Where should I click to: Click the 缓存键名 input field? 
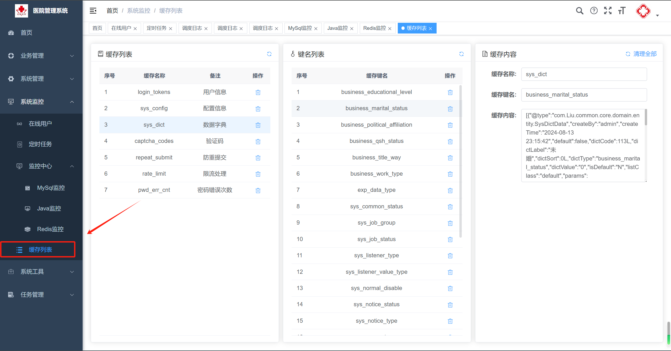click(584, 95)
